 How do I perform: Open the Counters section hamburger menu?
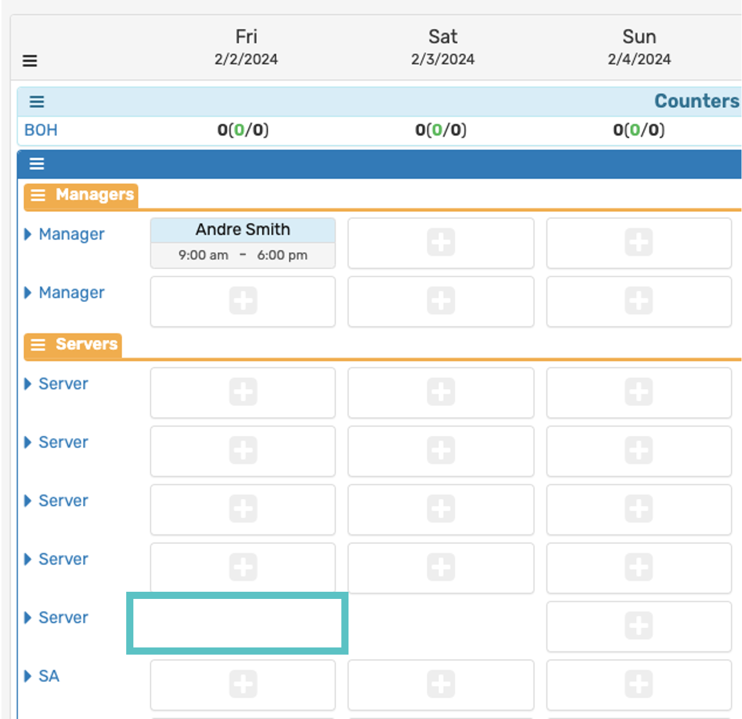pos(36,102)
